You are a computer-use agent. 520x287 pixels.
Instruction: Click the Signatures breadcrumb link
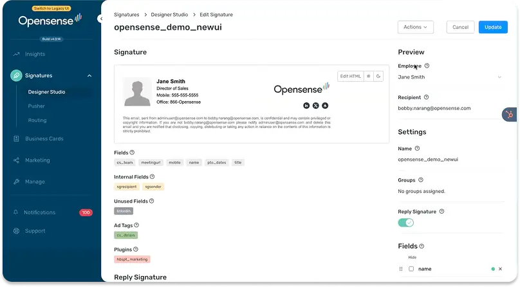coord(126,15)
